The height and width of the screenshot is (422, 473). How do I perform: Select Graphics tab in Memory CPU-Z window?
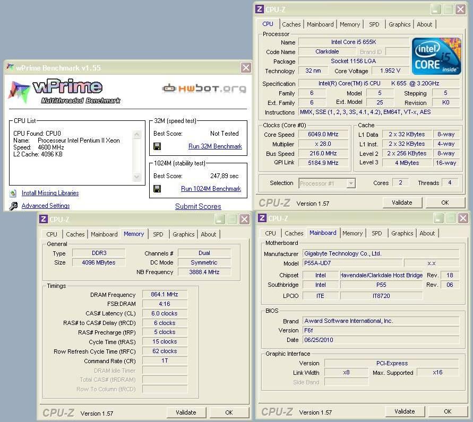pos(183,234)
